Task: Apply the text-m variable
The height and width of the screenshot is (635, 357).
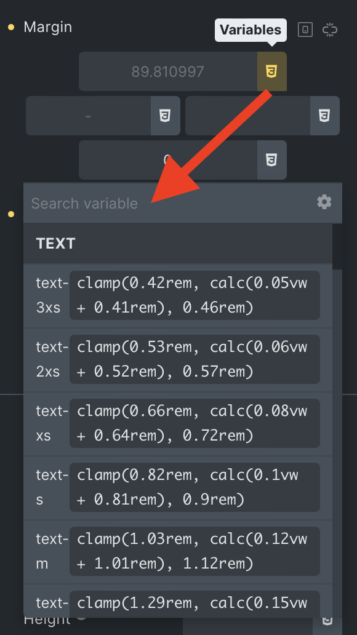Action: tap(178, 551)
